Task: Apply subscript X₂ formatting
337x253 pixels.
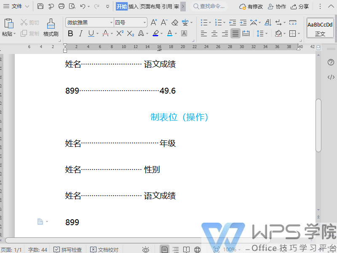Action: pos(130,34)
